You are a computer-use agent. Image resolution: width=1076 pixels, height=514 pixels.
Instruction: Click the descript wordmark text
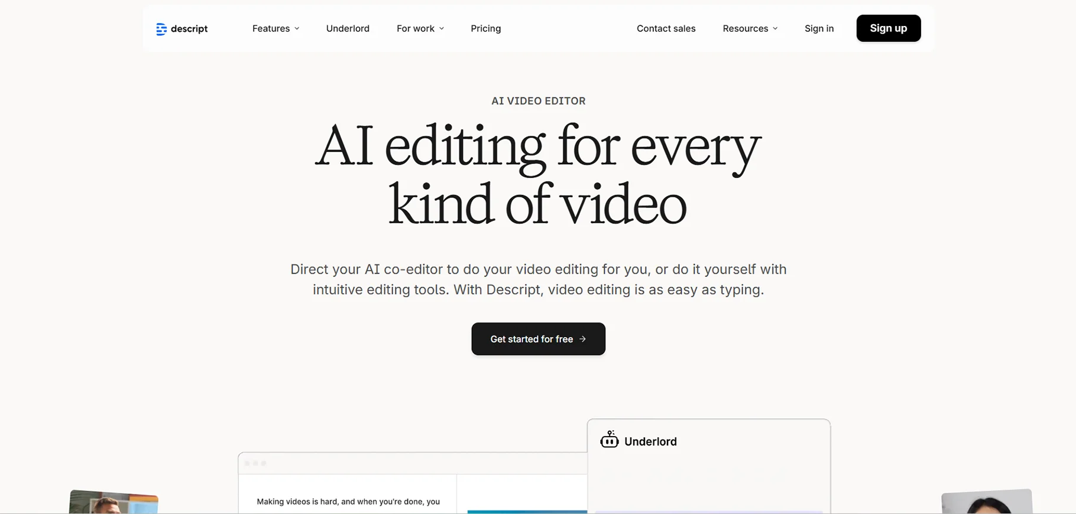click(x=189, y=29)
